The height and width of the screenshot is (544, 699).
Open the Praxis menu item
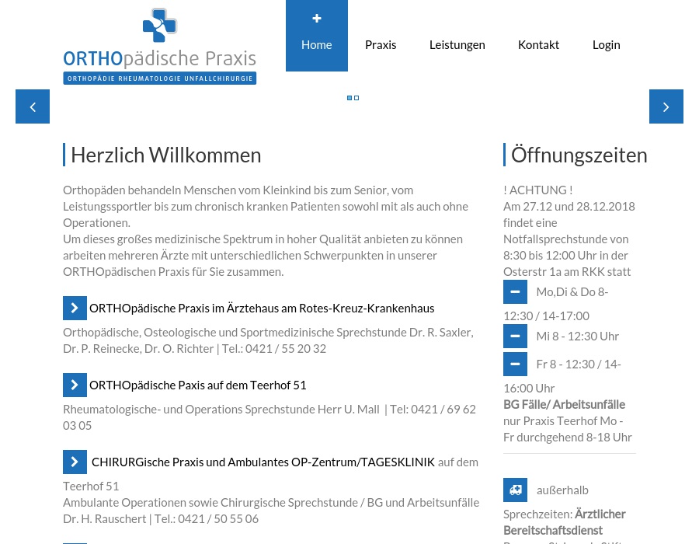381,45
